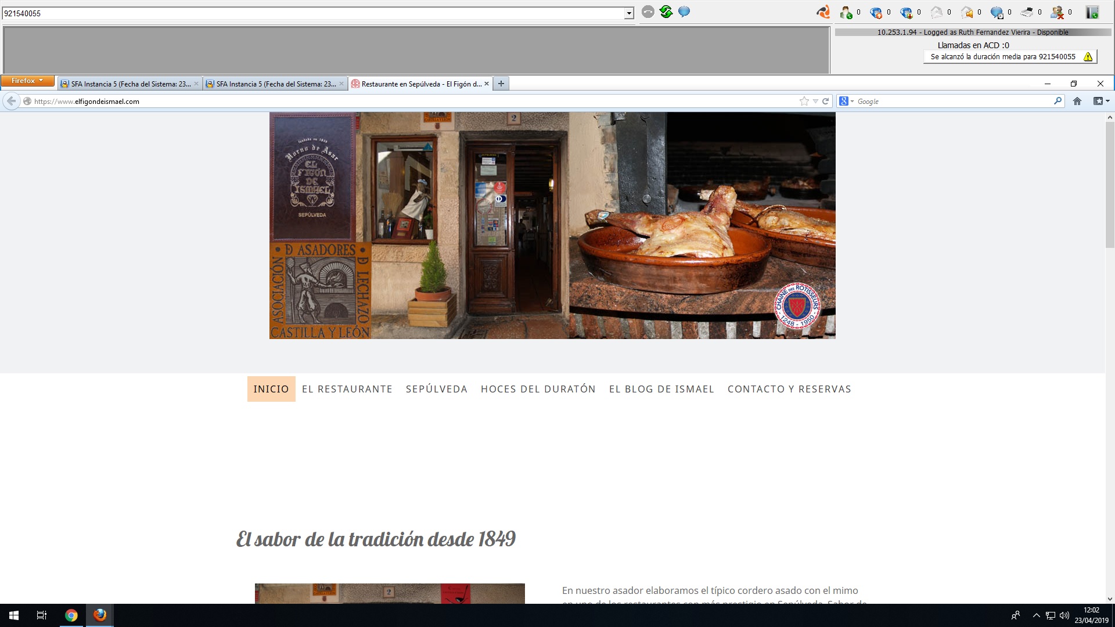
Task: Click the green refresh arrows icon
Action: [x=664, y=11]
